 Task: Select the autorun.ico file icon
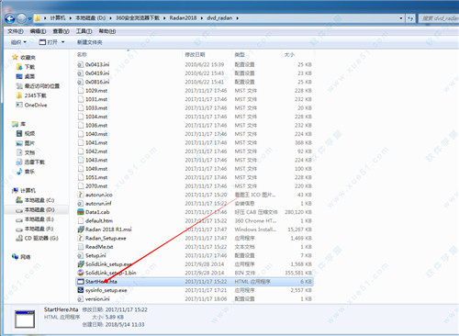click(x=81, y=195)
